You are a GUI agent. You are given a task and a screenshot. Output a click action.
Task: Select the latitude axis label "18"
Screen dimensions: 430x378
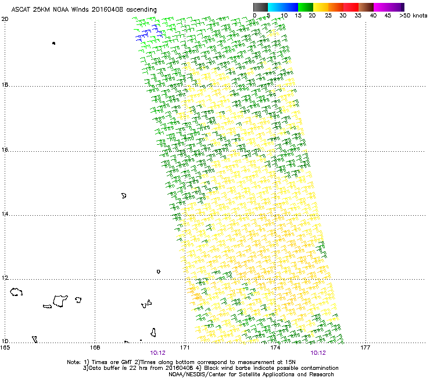coord(5,84)
